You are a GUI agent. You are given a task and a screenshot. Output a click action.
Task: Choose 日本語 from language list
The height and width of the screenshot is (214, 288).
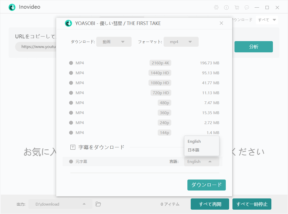point(202,150)
